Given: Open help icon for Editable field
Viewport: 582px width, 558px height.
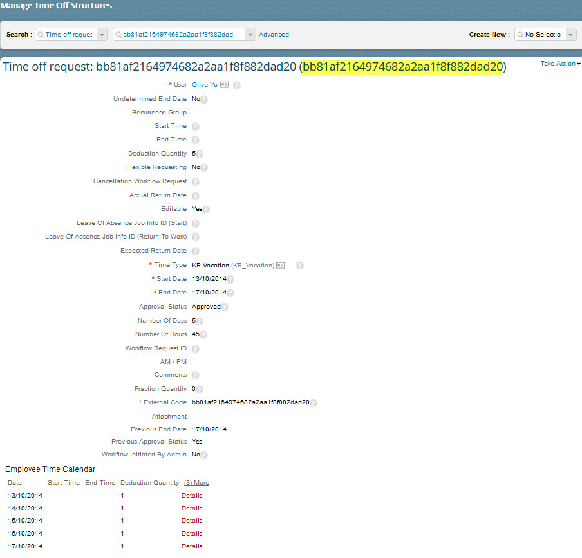Looking at the screenshot, I should tap(205, 210).
